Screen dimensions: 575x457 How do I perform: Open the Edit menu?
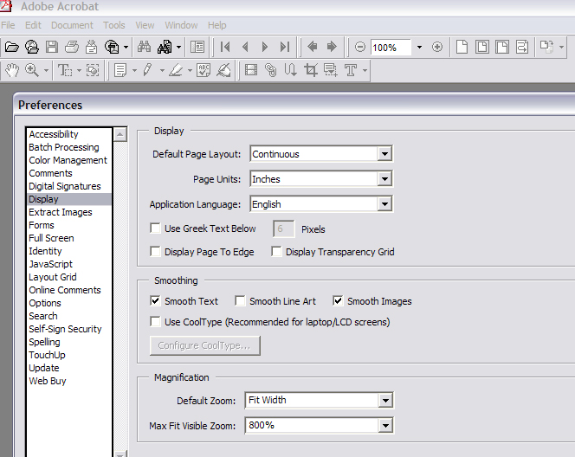click(x=33, y=25)
